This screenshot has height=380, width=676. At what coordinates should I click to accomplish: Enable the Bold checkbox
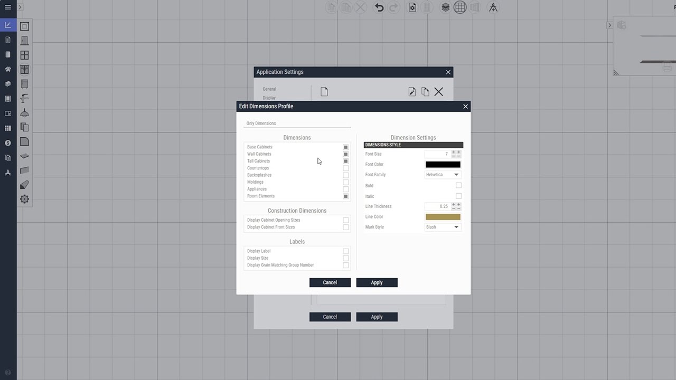point(458,185)
